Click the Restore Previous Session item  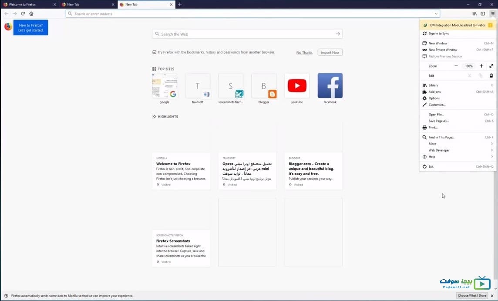[x=458, y=56]
